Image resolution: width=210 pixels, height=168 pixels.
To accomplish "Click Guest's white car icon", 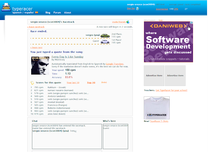I will [105, 41].
